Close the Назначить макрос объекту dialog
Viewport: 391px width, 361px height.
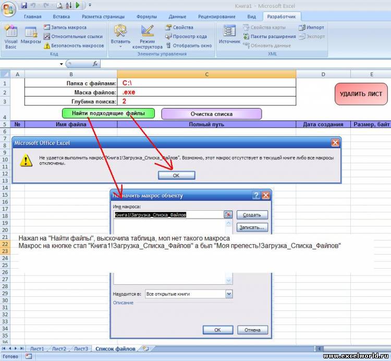pos(266,195)
